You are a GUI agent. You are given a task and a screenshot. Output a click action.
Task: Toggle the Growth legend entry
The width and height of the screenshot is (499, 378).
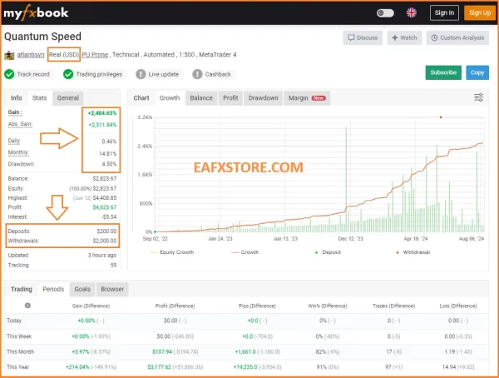(245, 252)
